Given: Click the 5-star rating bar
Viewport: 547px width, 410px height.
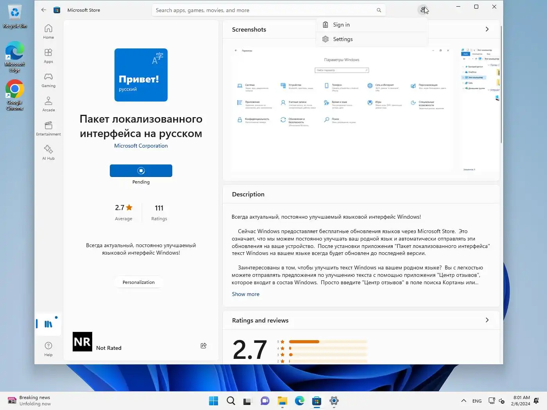Looking at the screenshot, I should click(328, 342).
